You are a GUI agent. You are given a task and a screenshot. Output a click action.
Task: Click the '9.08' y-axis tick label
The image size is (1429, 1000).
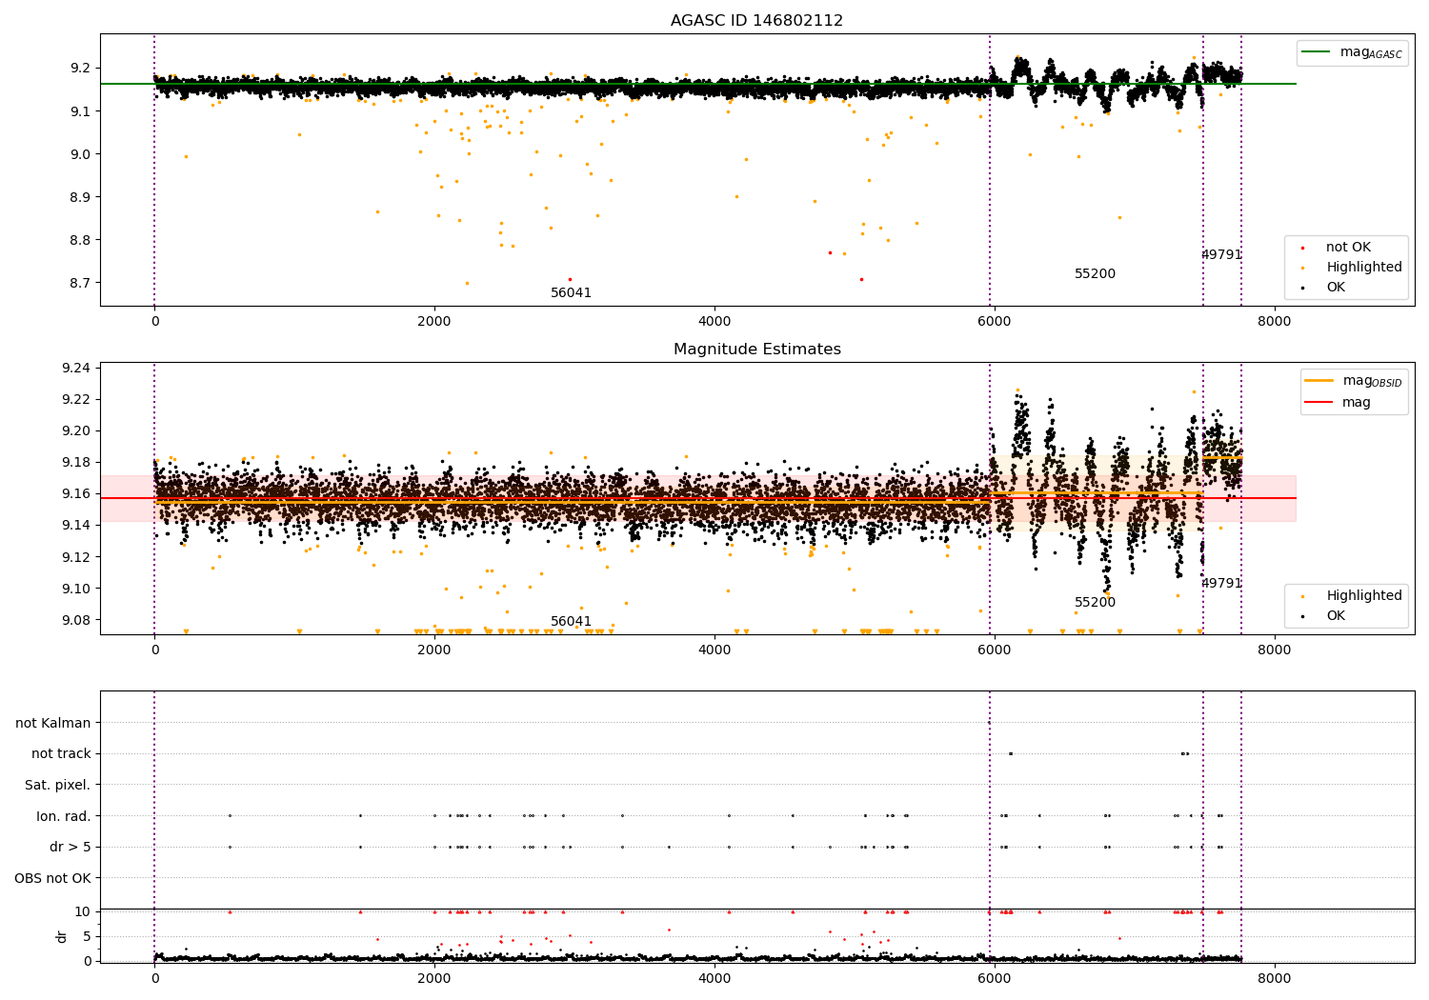coord(76,620)
